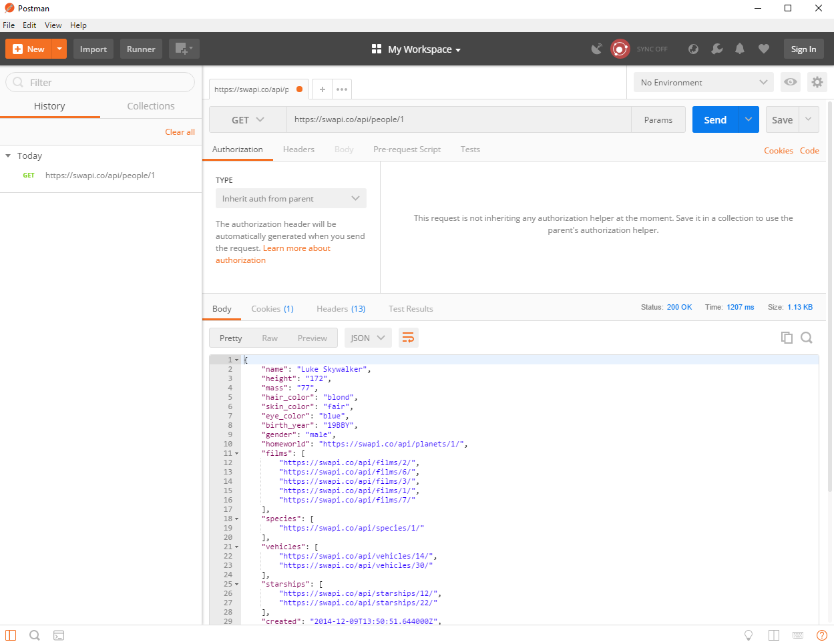
Task: Toggle sidebar icon in status bar
Action: click(11, 635)
